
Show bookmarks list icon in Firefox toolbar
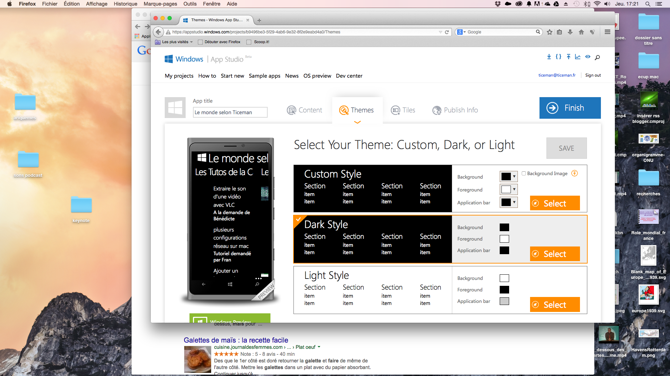[x=559, y=32]
